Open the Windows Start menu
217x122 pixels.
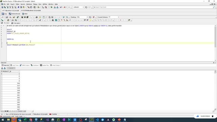coord(3,120)
